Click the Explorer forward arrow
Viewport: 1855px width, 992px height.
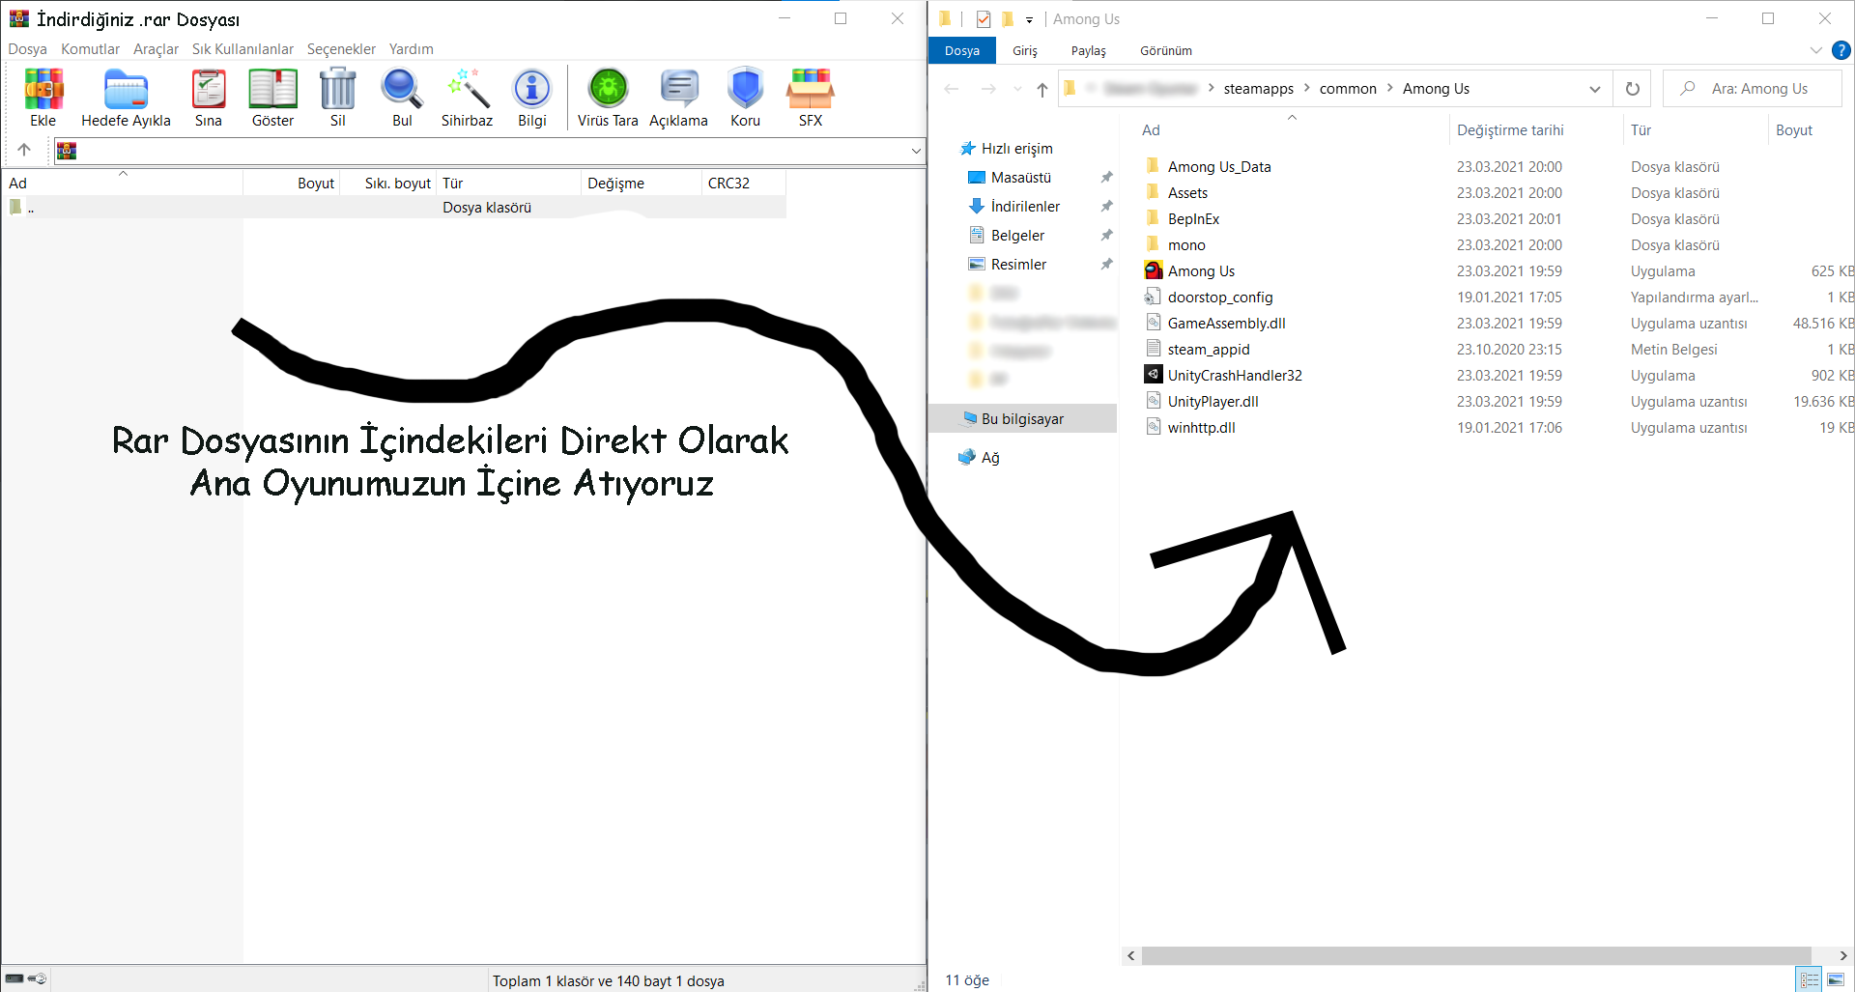[x=988, y=89]
